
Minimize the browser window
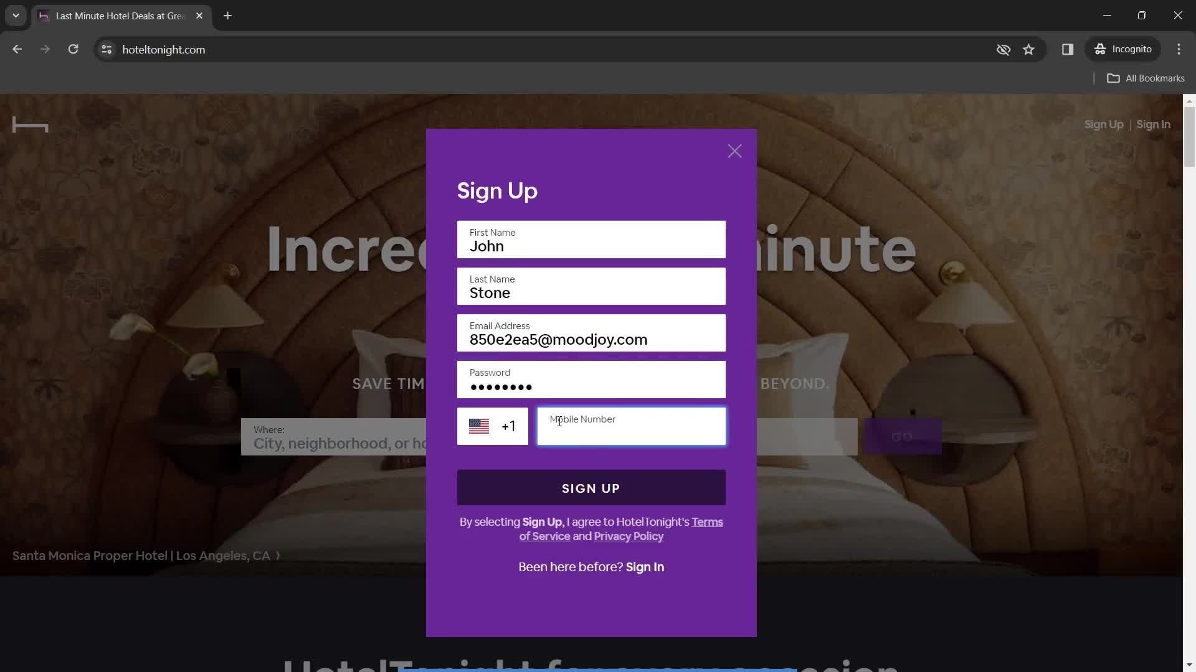[1107, 16]
